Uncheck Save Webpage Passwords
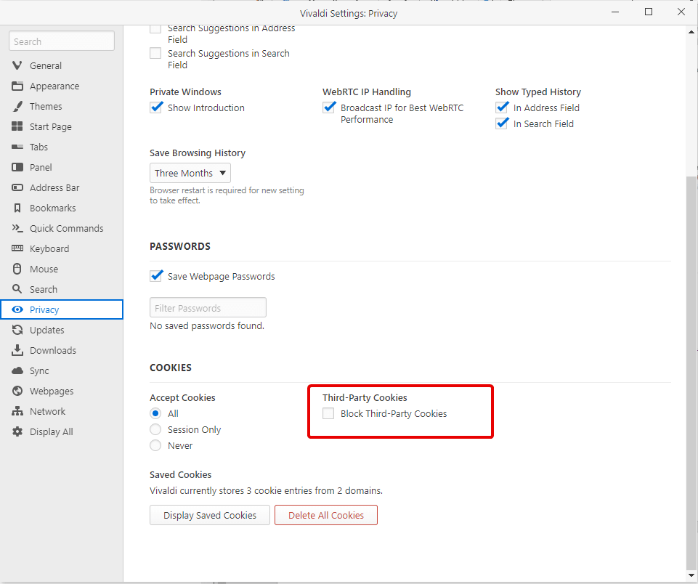698x584 pixels. click(156, 276)
